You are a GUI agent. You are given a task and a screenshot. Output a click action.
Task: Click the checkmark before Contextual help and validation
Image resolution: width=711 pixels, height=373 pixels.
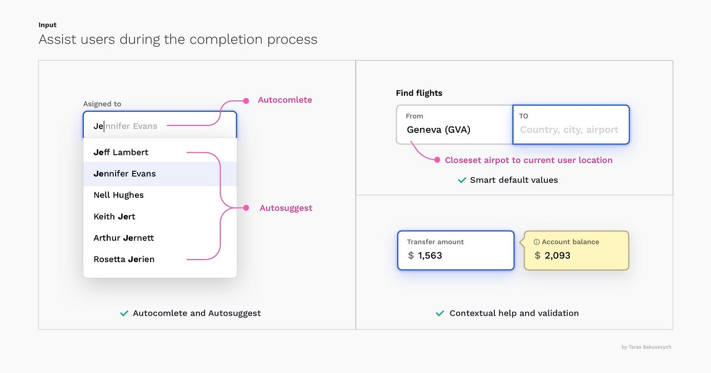click(439, 313)
